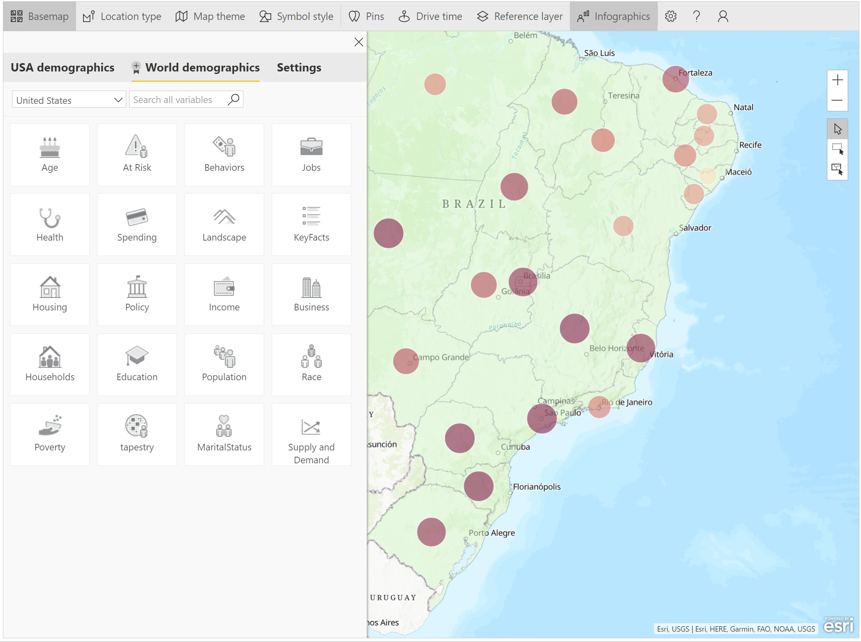This screenshot has width=861, height=642.
Task: Select the Income category
Action: pos(224,294)
